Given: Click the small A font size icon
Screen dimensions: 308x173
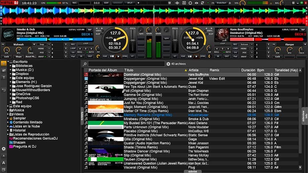Looking at the screenshot, I should click(4, 156).
